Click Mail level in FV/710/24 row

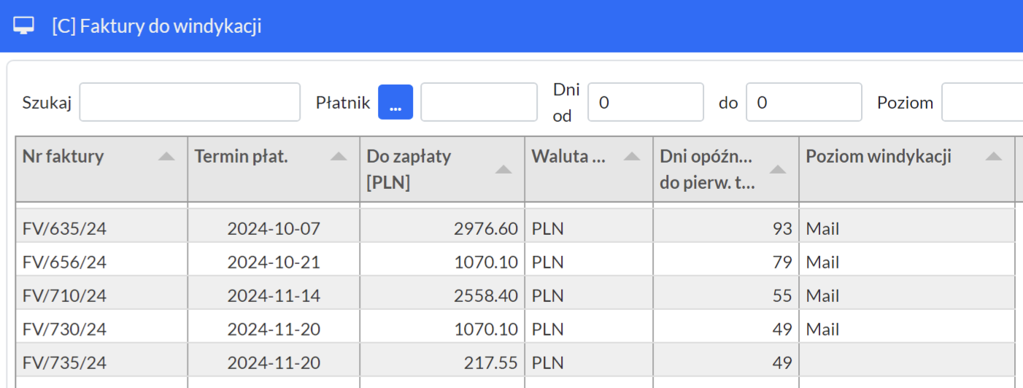pyautogui.click(x=822, y=296)
